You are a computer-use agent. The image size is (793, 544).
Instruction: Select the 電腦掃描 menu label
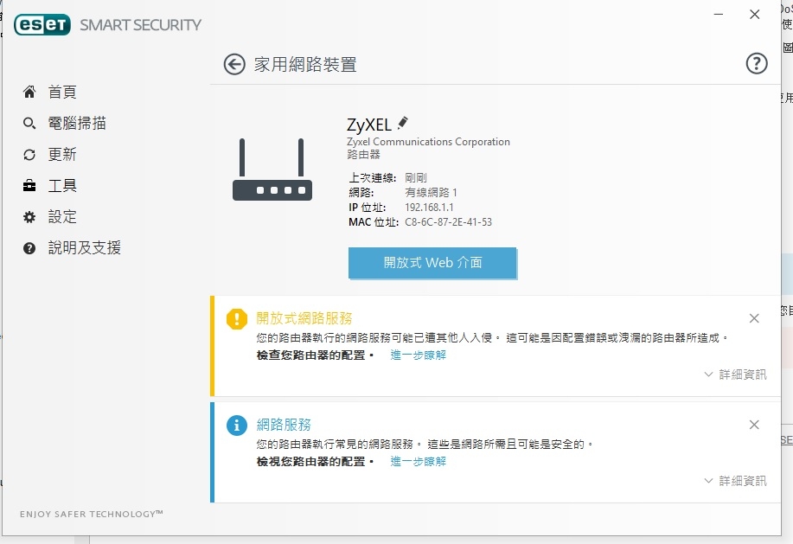click(77, 123)
